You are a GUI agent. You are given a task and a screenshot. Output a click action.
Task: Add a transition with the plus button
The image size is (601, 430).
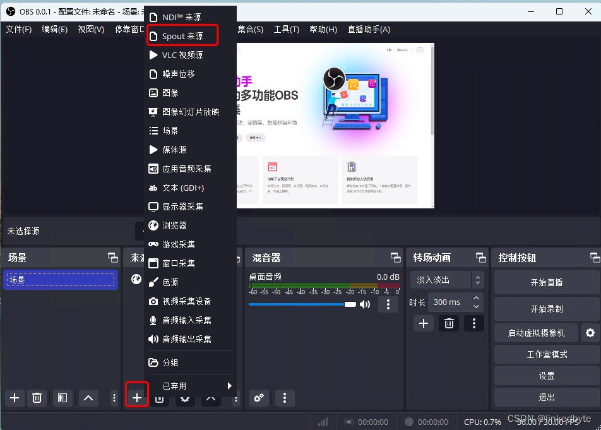424,323
